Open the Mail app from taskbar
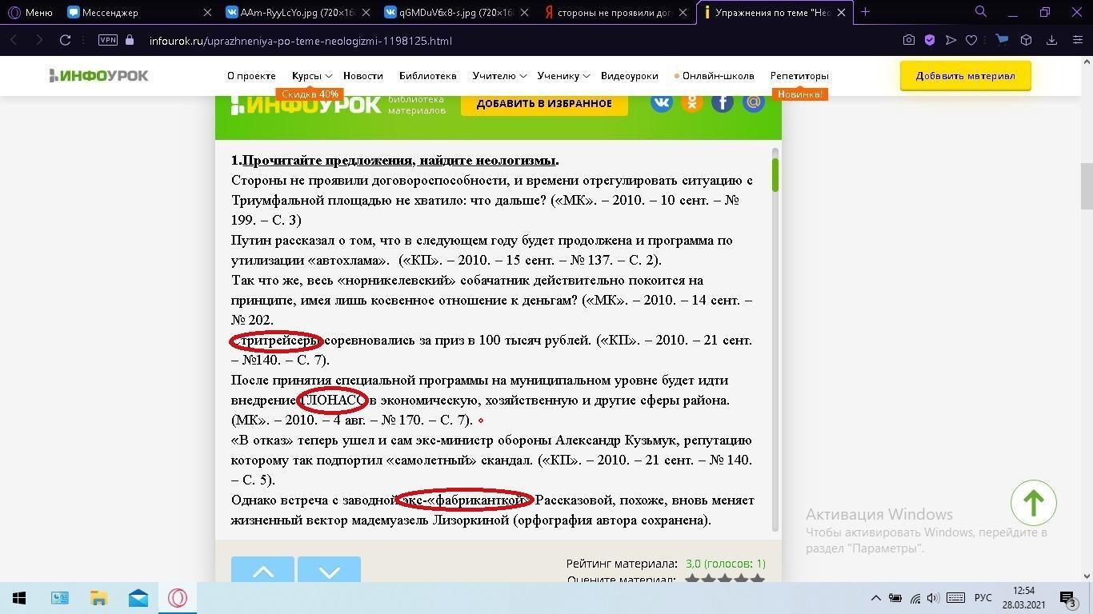 pos(138,598)
